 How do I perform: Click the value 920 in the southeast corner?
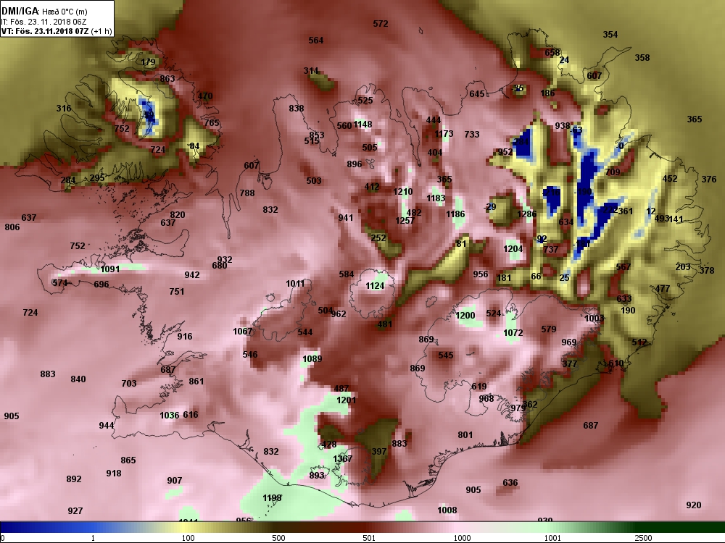(x=694, y=505)
